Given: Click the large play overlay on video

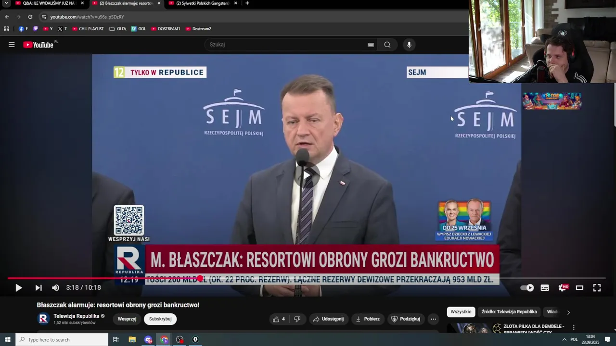Looking at the screenshot, I should pyautogui.click(x=307, y=175).
